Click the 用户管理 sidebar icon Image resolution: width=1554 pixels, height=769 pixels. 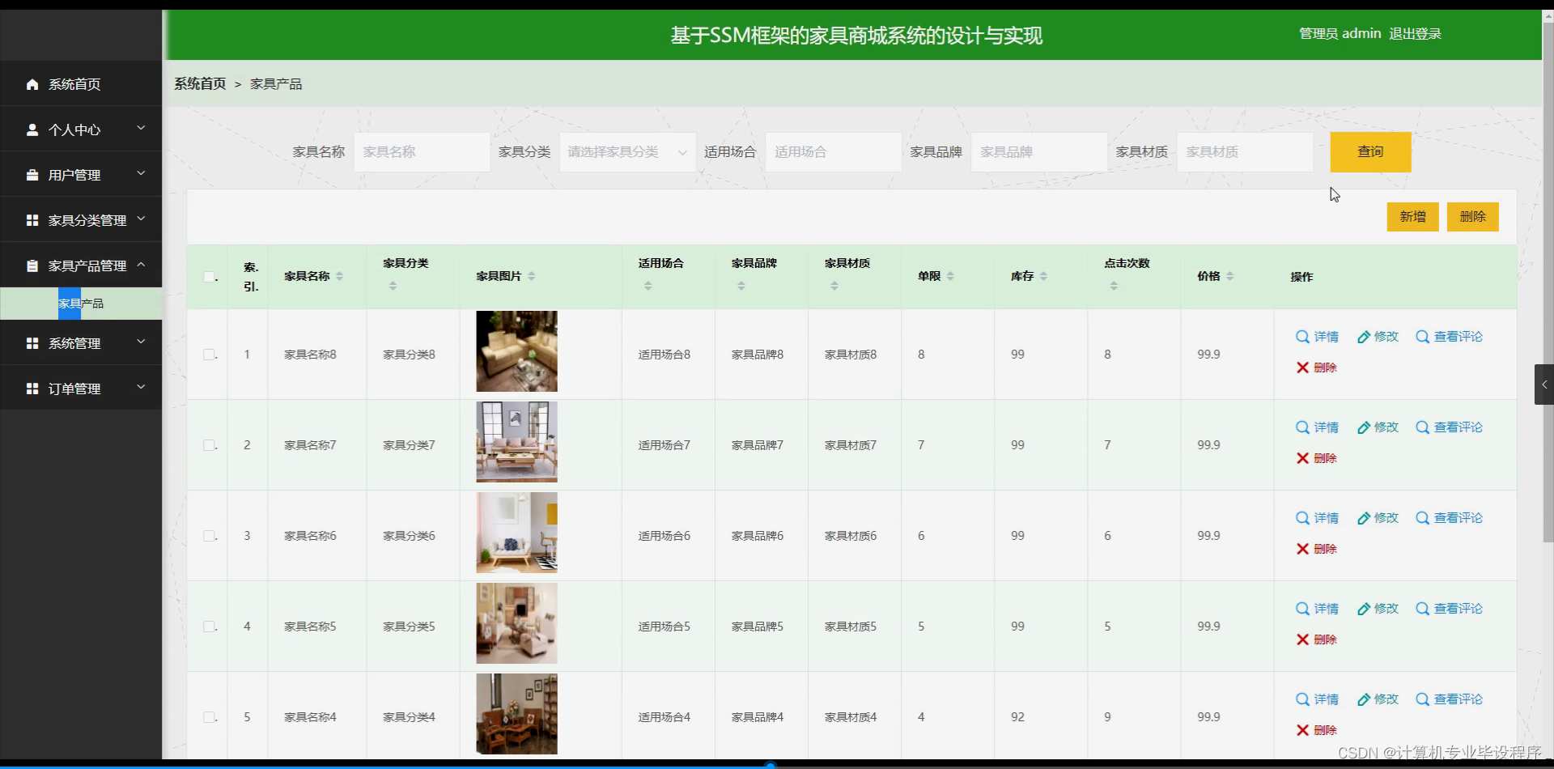pyautogui.click(x=32, y=174)
